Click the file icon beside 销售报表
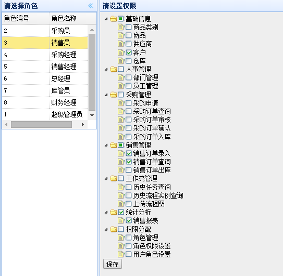The height and width of the screenshot is (276, 283). 120,220
